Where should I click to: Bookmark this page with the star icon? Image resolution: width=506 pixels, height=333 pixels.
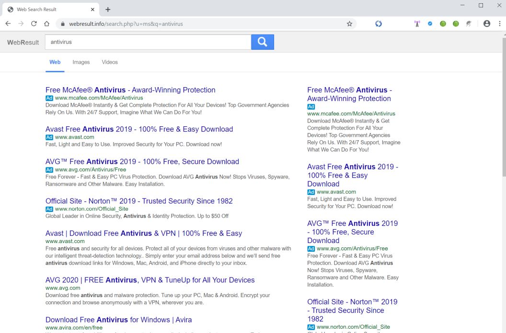[x=349, y=23]
